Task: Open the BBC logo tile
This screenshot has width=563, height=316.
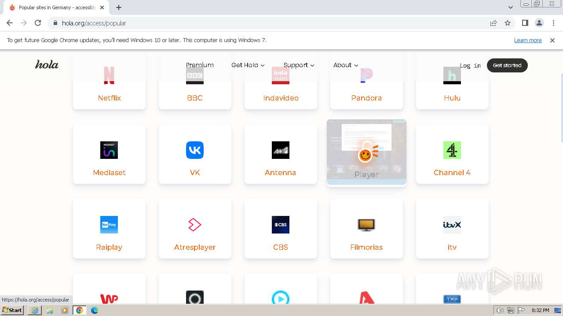Action: 195,75
